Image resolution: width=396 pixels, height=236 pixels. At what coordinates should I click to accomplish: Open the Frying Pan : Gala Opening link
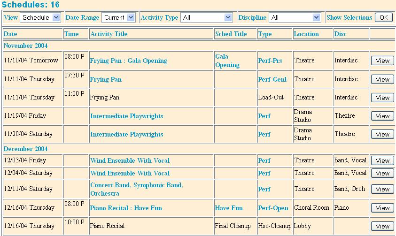tap(128, 61)
